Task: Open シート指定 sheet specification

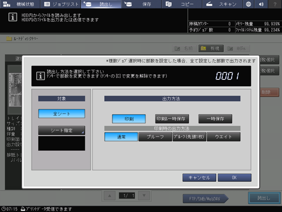Action: point(62,131)
